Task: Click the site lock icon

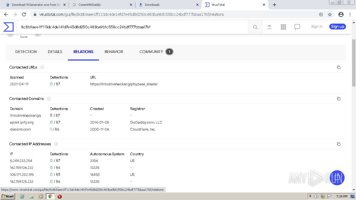Action: [x=35, y=14]
